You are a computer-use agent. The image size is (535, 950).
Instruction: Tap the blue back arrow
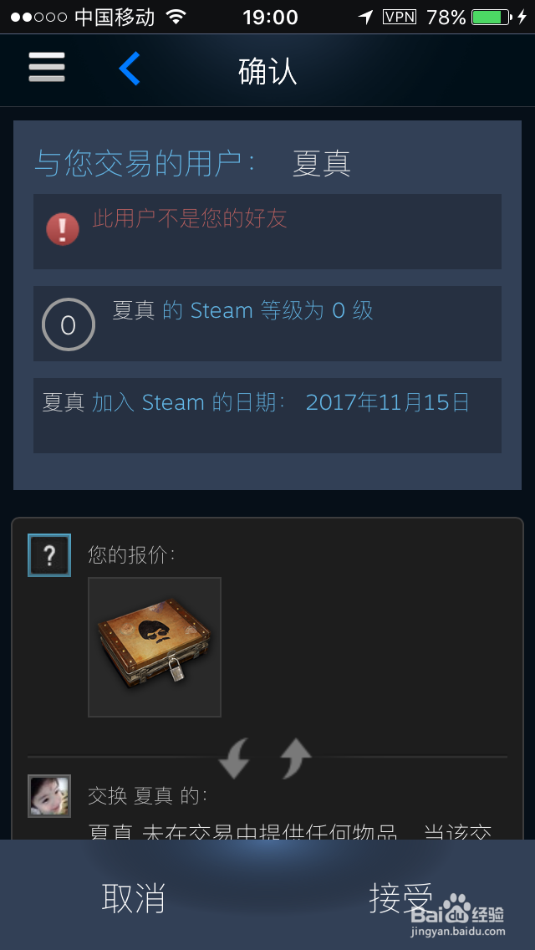pos(129,69)
